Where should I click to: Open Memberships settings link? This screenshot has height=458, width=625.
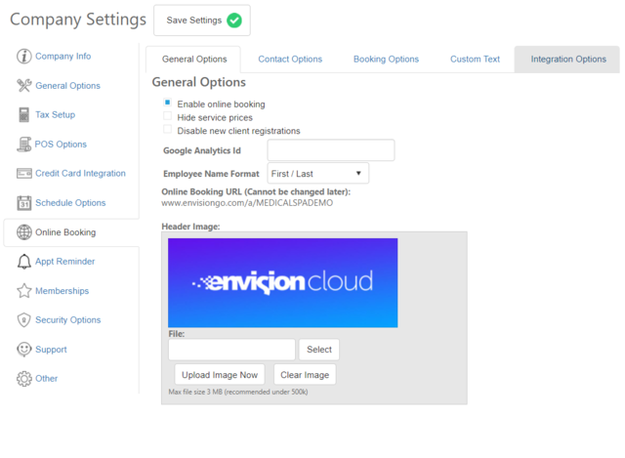pyautogui.click(x=62, y=291)
